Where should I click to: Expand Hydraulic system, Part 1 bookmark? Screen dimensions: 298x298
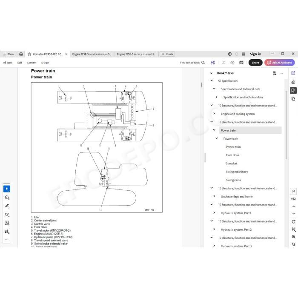(214, 213)
